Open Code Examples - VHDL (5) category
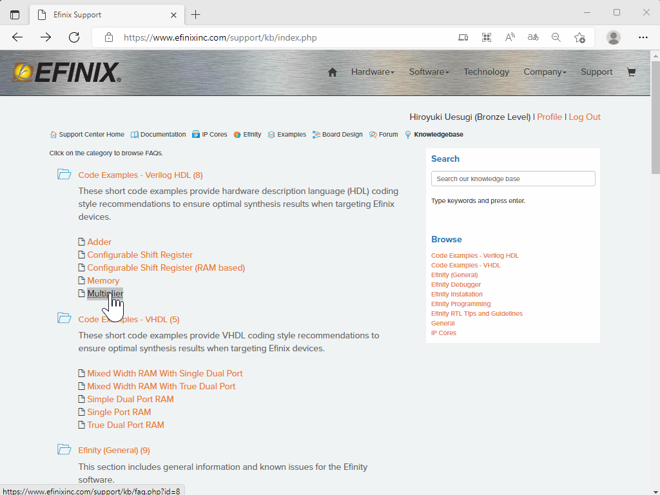The height and width of the screenshot is (495, 660). coord(129,320)
